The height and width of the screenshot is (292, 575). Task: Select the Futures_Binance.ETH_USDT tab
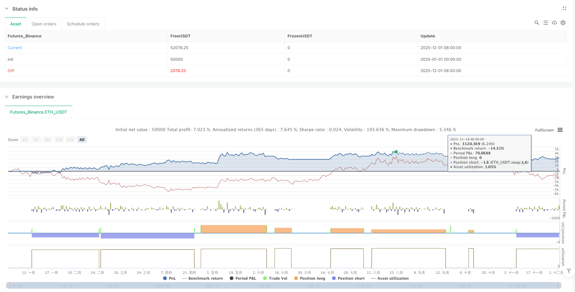click(39, 112)
